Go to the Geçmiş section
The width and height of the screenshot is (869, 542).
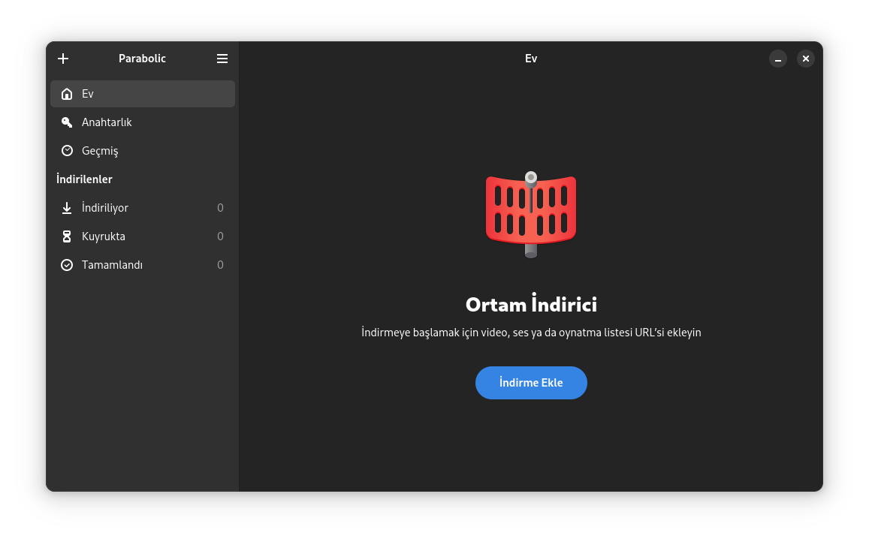coord(143,151)
